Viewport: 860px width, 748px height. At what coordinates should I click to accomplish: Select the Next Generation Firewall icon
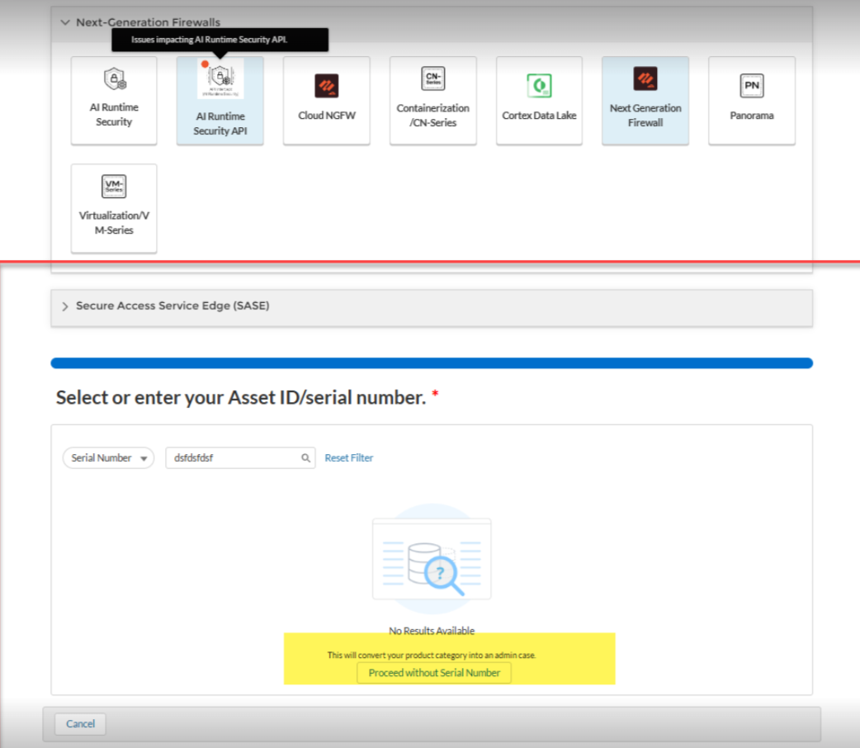645,78
